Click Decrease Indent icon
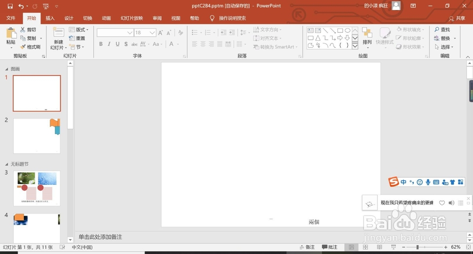This screenshot has width=473, height=254. point(224,32)
